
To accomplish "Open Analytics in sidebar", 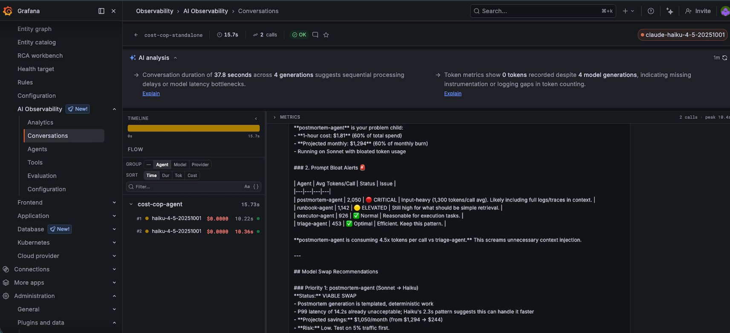I will 40,123.
